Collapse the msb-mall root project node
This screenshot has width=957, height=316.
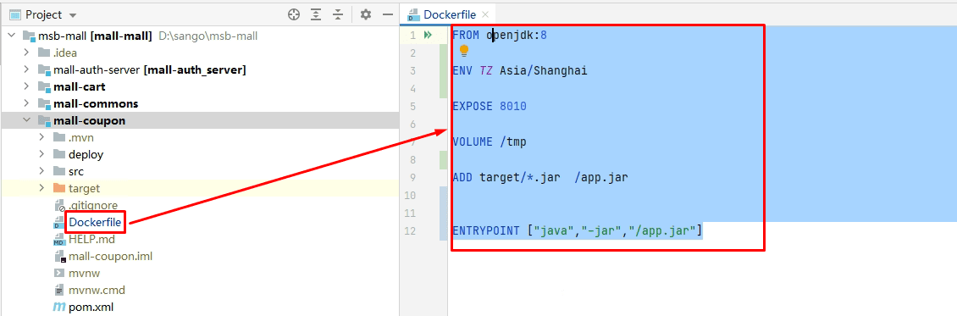click(x=11, y=36)
